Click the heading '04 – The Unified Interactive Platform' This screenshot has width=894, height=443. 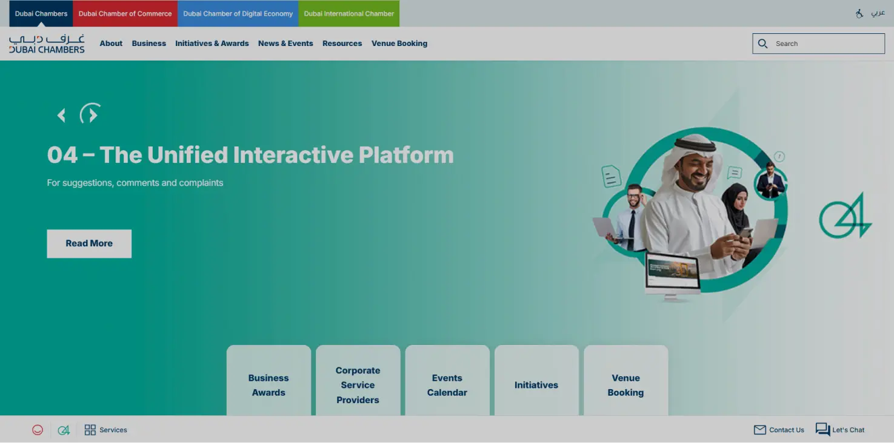pyautogui.click(x=250, y=155)
